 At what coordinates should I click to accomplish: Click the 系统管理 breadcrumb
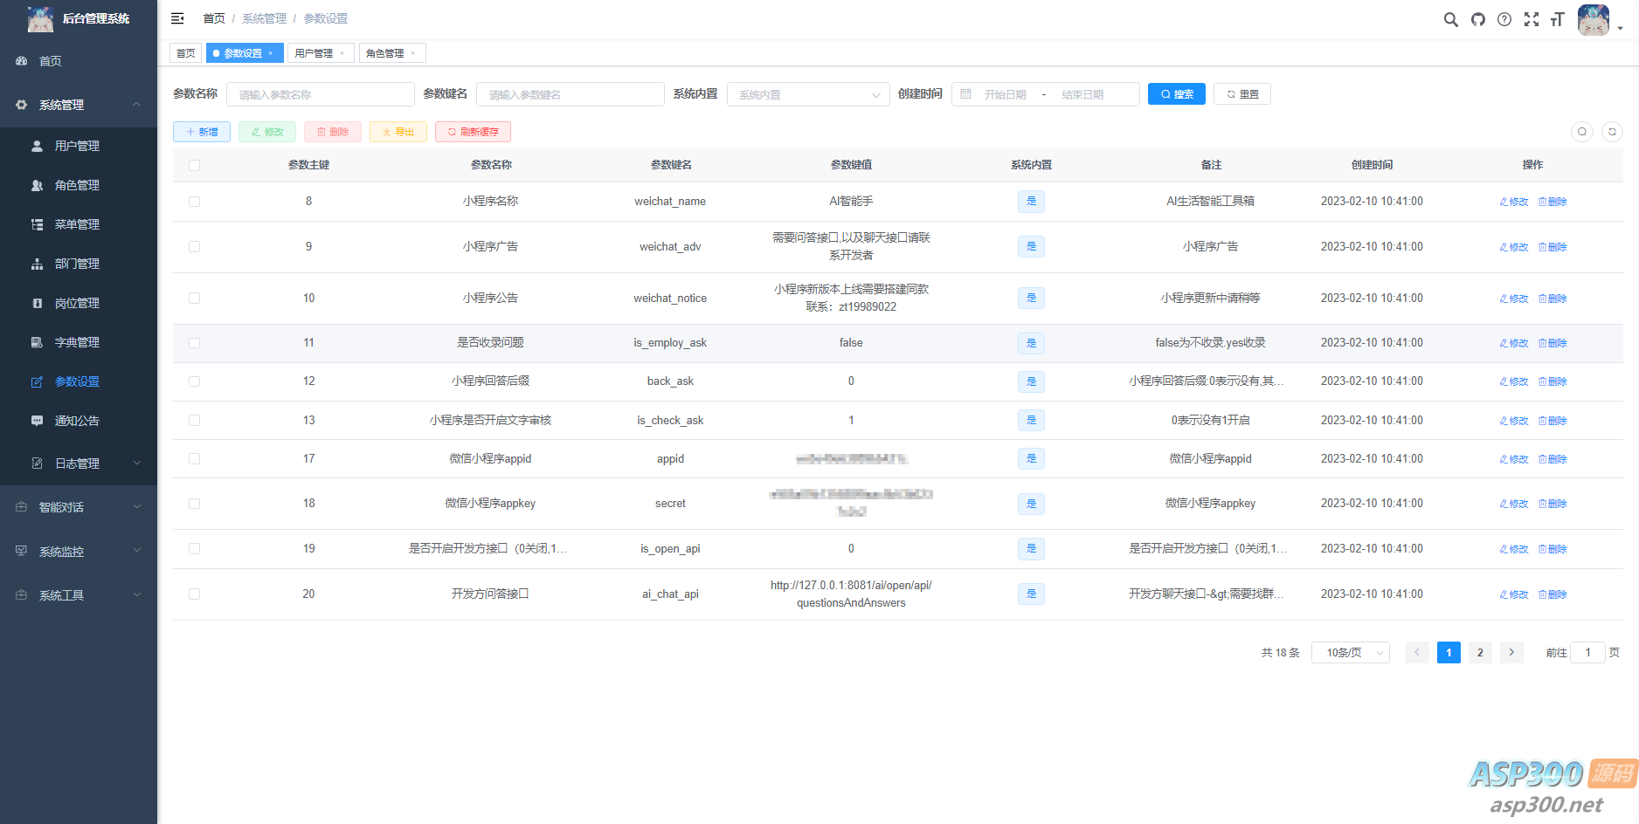point(264,18)
